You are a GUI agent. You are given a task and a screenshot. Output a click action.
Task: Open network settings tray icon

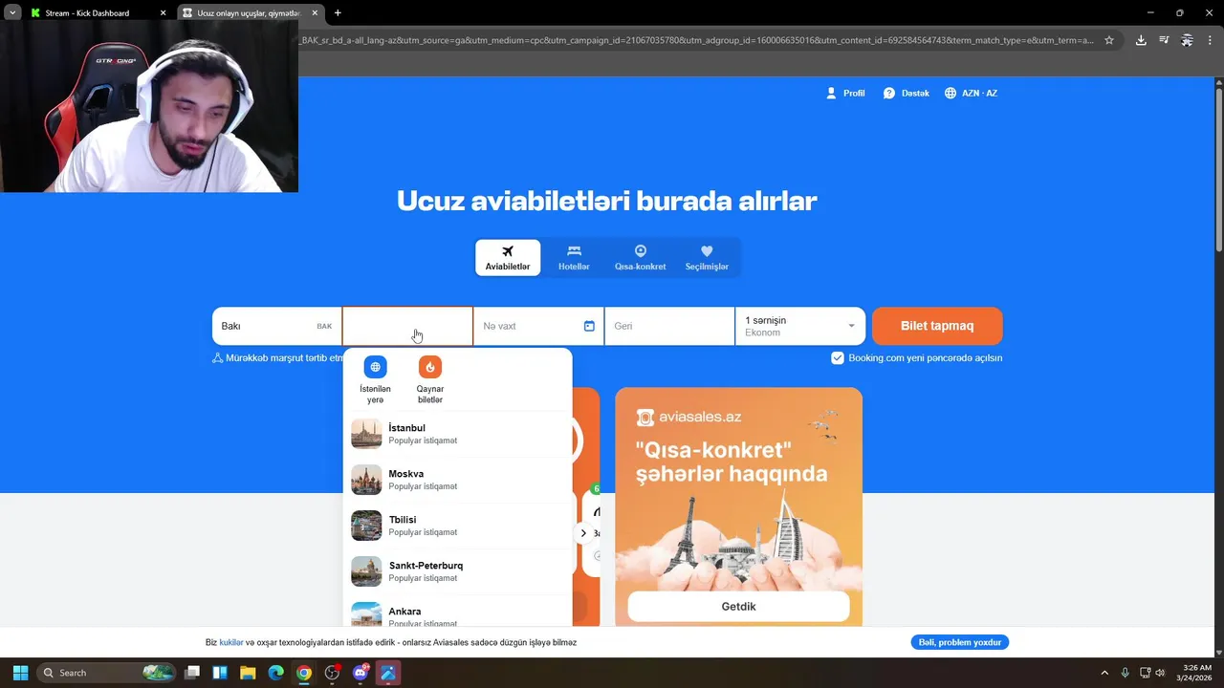[x=1146, y=673]
